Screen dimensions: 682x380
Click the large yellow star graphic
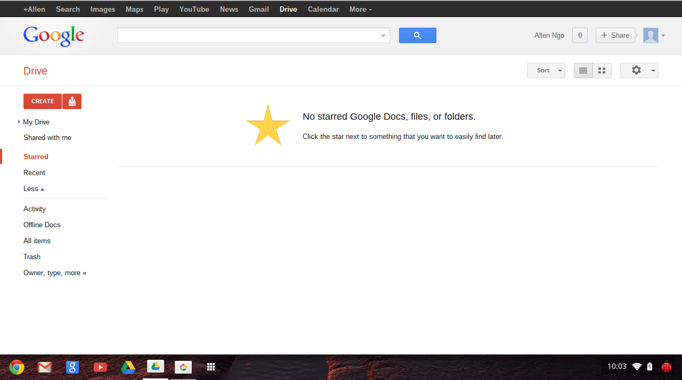tap(268, 126)
